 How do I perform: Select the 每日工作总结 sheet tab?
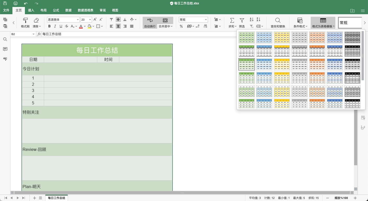point(57,198)
